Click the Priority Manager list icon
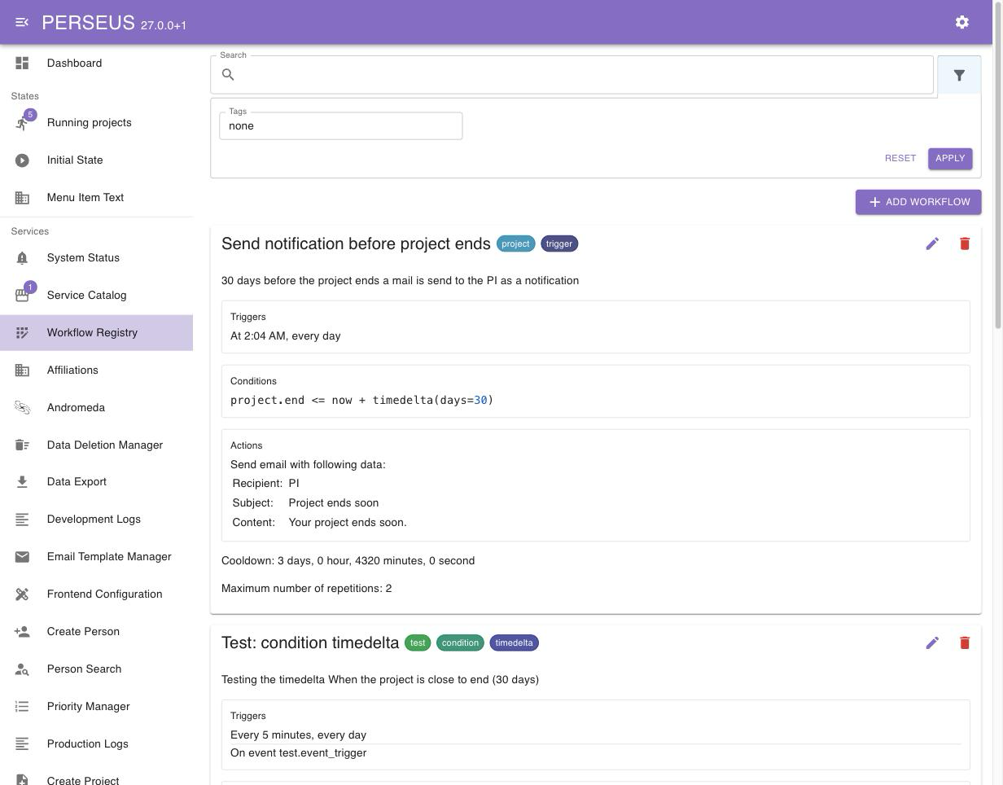Screen dimensions: 1003x785 pyautogui.click(x=22, y=707)
